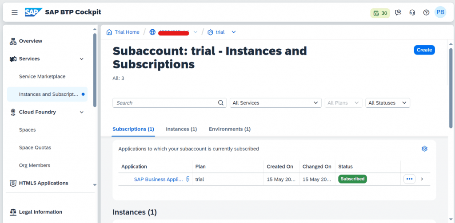Open the SAP Business Application link
This screenshot has height=223, width=455.
coord(159,179)
